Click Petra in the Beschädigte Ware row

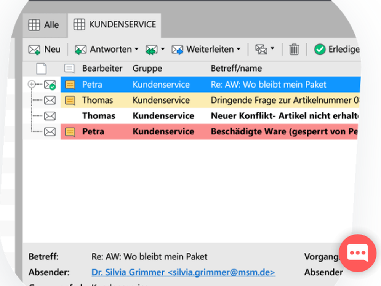coord(93,132)
